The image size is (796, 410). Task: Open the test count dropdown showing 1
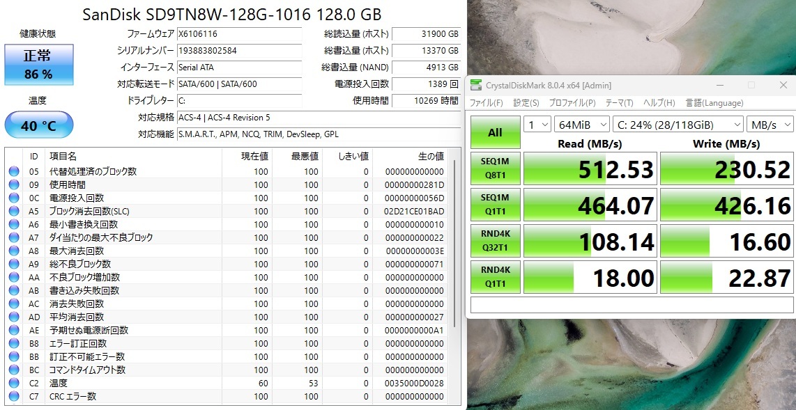click(537, 124)
